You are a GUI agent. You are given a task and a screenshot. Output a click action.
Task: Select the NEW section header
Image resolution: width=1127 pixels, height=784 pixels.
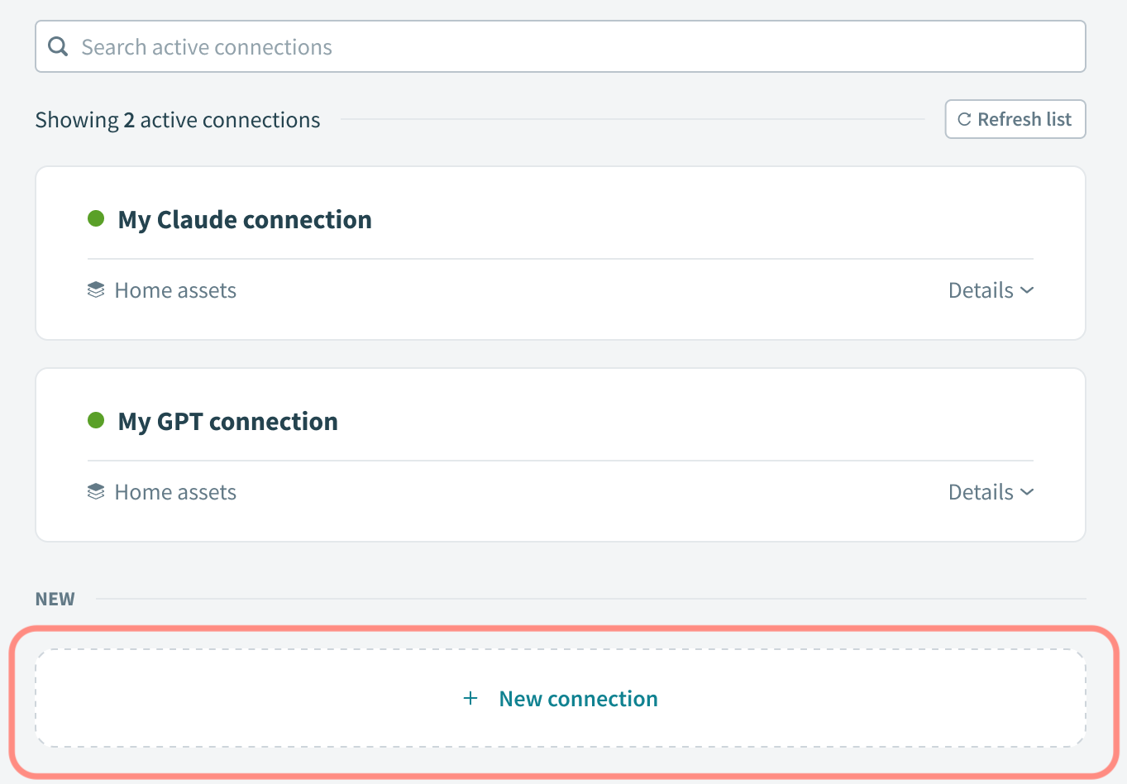(55, 598)
